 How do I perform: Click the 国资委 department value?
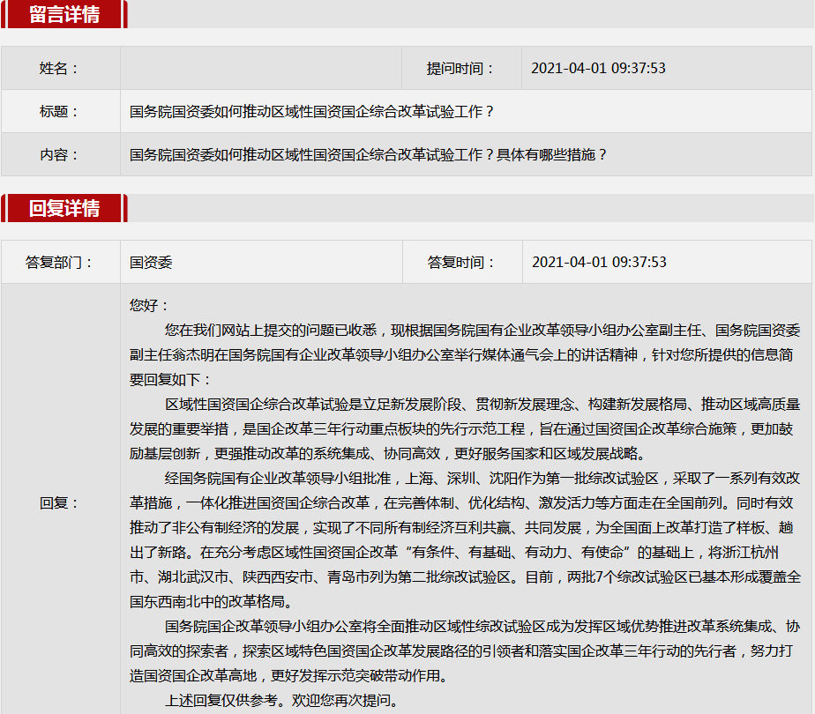pos(151,263)
